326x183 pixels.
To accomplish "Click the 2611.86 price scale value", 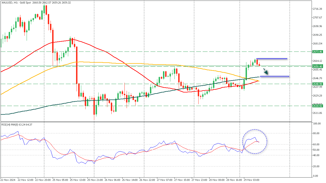I will (318, 113).
